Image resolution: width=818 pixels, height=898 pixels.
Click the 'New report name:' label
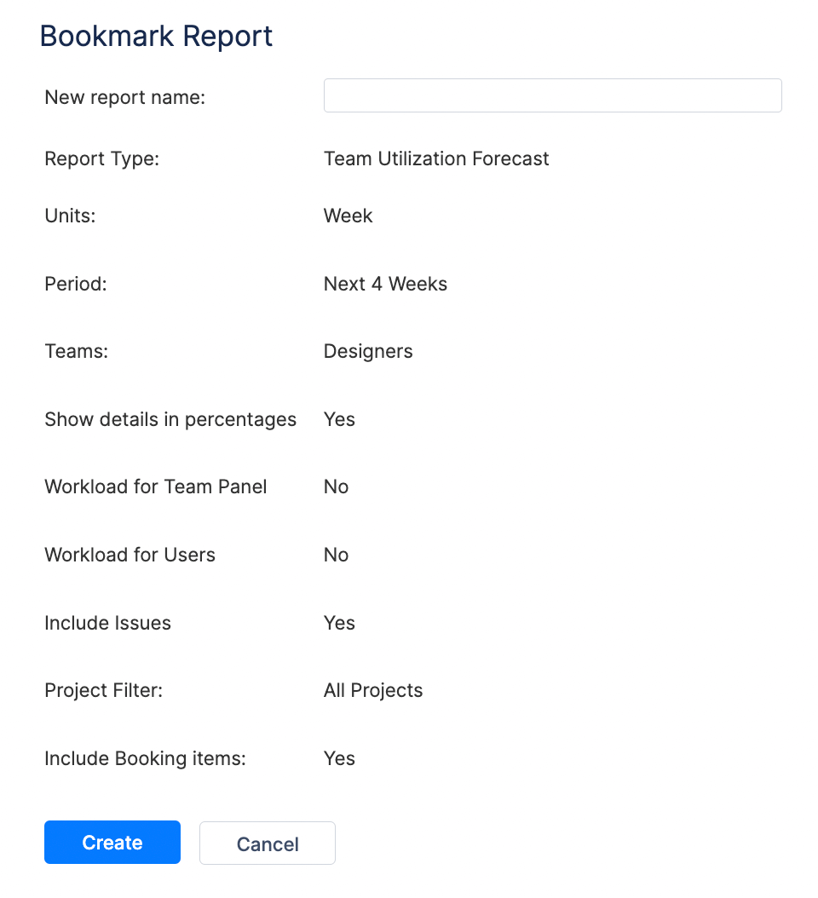pos(125,97)
